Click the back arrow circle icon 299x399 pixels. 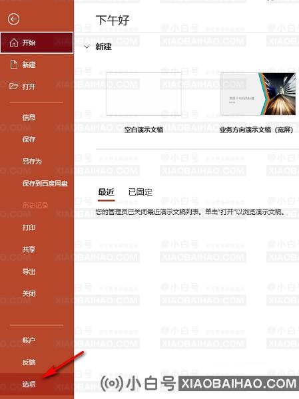tap(13, 19)
